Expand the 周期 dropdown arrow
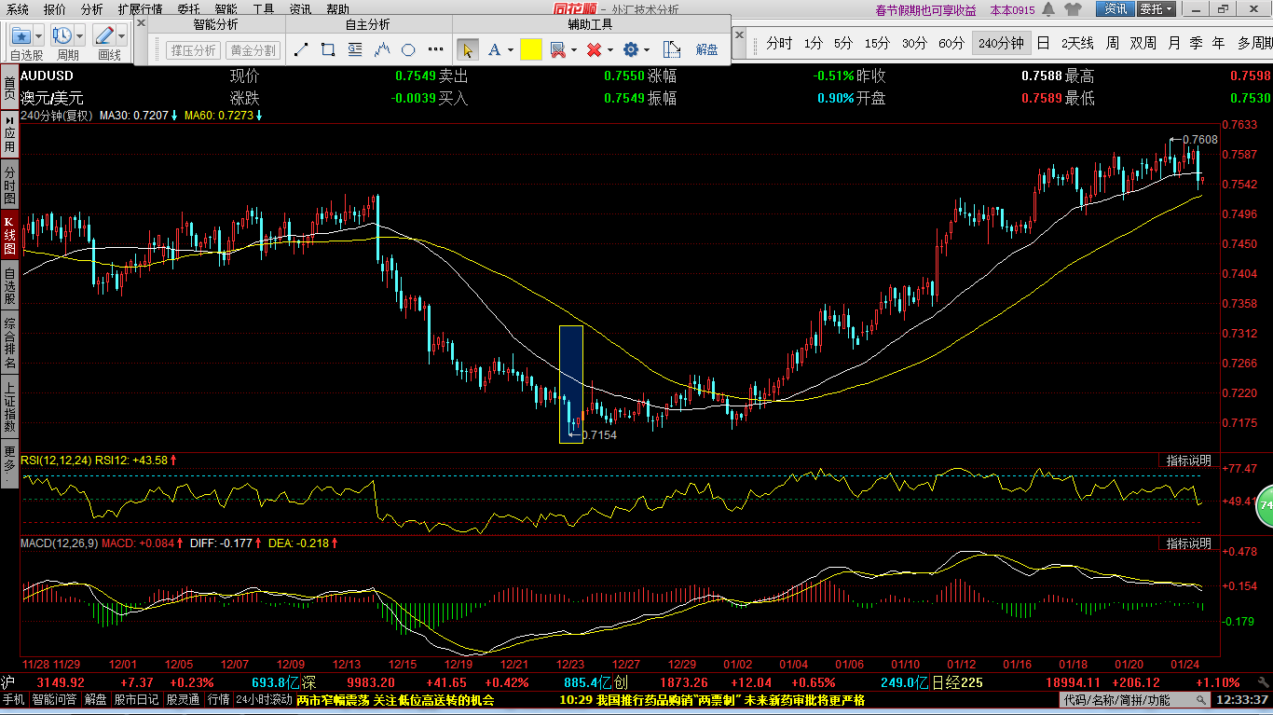The width and height of the screenshot is (1273, 715). tap(80, 35)
